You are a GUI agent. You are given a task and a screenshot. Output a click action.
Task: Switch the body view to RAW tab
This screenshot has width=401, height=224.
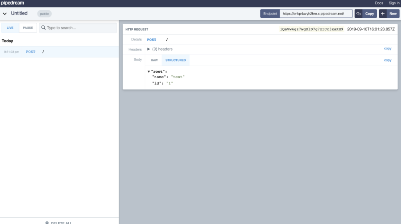click(154, 60)
